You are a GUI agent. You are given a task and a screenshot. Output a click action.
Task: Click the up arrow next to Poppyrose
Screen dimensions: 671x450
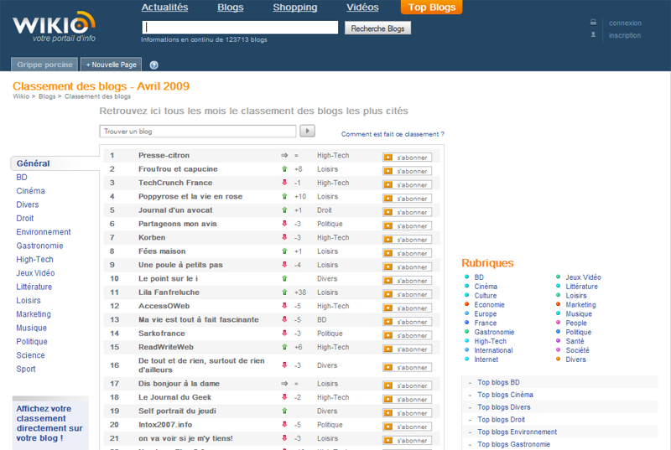(284, 196)
